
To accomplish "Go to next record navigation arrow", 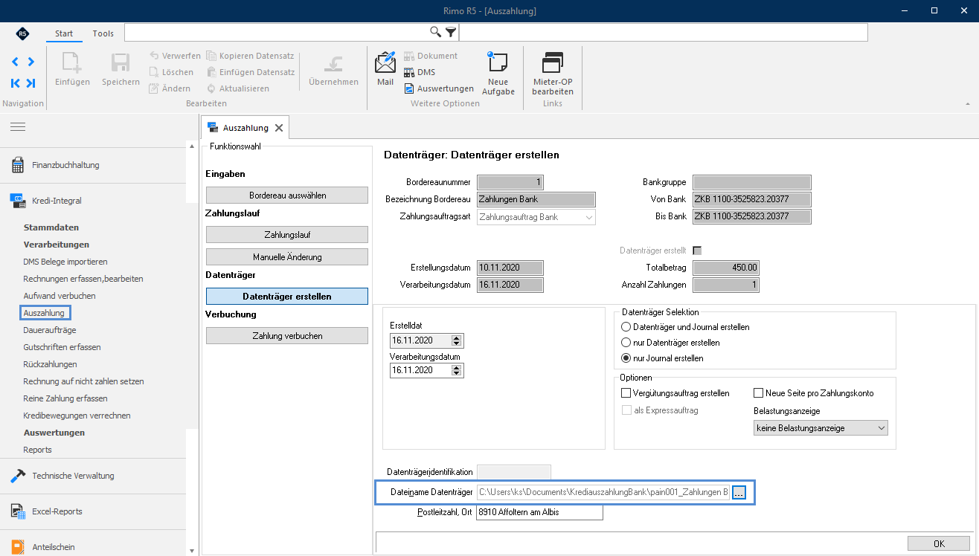I will tap(31, 62).
